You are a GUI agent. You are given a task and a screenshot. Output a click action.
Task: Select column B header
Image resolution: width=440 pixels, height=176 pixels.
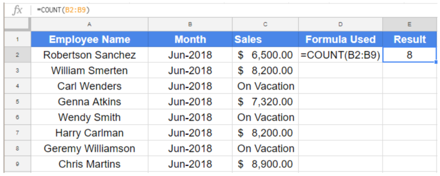click(190, 24)
